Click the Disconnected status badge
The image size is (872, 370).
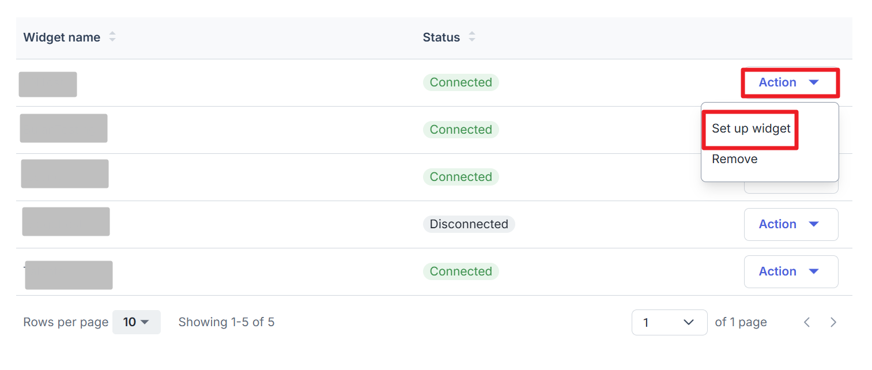tap(469, 224)
